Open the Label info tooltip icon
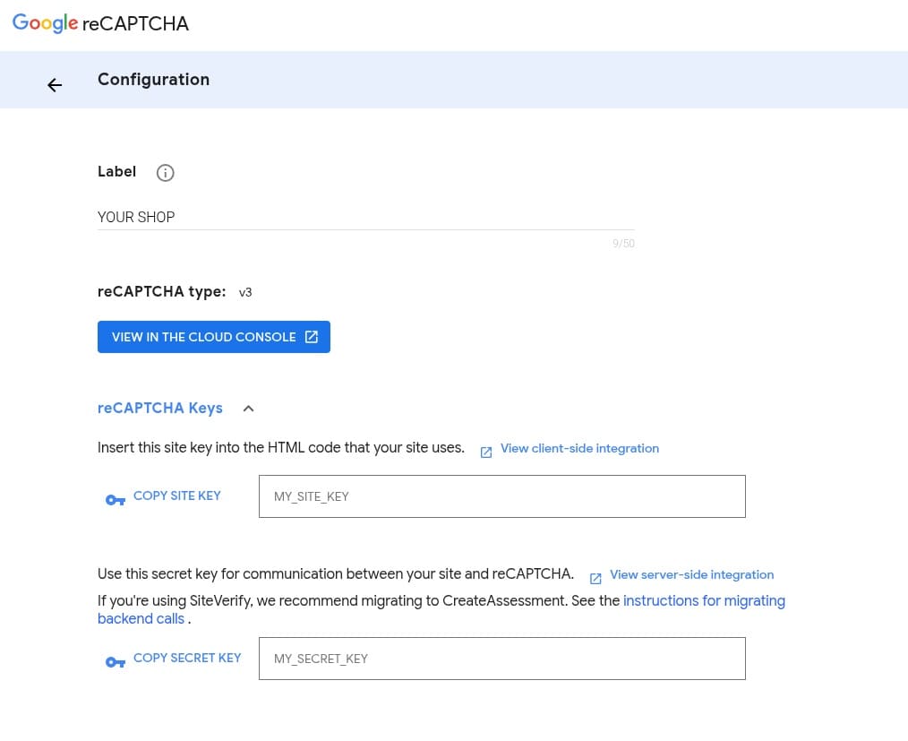The height and width of the screenshot is (741, 908). [165, 173]
